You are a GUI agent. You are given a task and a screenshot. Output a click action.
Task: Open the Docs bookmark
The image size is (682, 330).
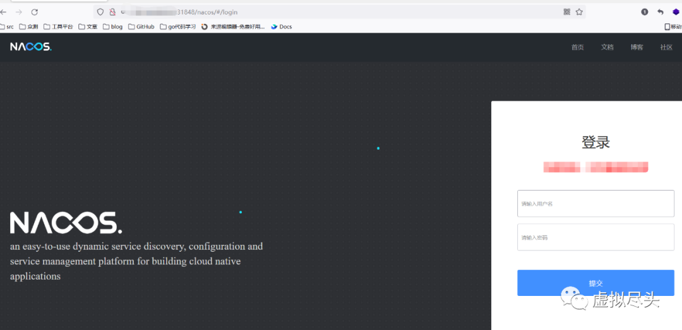pos(282,27)
